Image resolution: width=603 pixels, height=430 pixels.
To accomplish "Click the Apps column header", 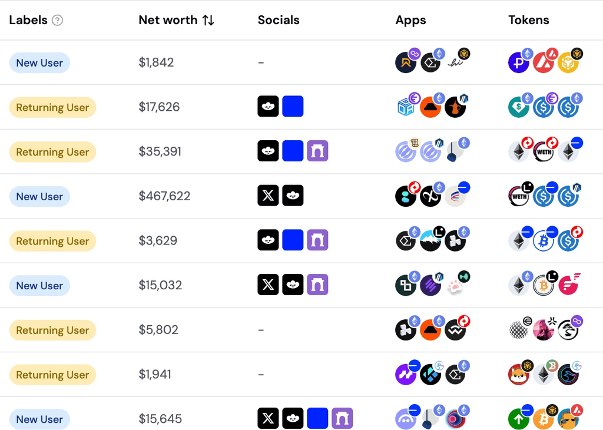I will 410,20.
